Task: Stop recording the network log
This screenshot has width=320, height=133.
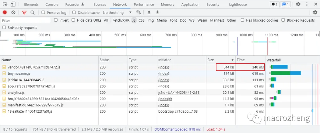Action: coord(5,12)
